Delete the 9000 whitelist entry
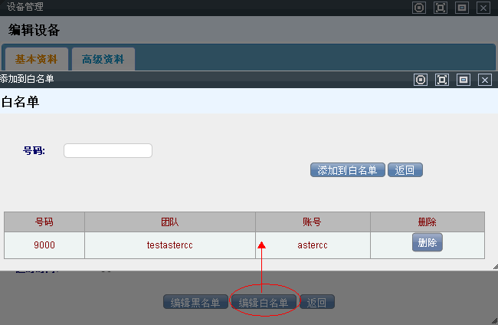The width and height of the screenshot is (498, 325). pos(427,243)
